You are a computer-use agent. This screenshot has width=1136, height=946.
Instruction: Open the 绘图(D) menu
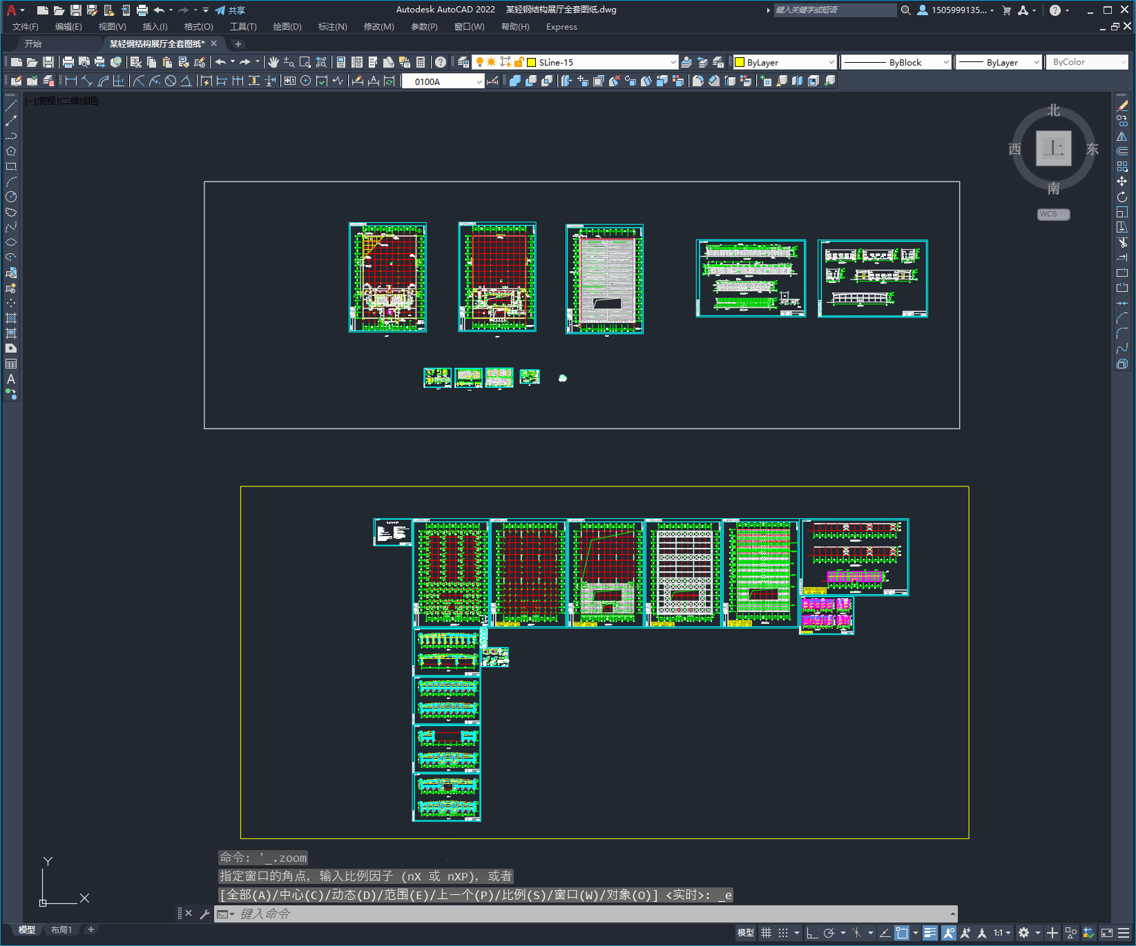pos(287,27)
